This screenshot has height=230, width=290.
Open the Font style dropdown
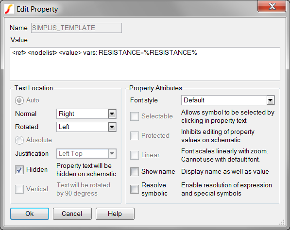point(228,100)
